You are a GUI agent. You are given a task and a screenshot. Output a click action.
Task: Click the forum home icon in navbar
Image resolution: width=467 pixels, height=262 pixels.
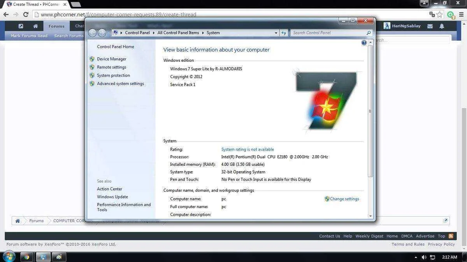(x=35, y=26)
